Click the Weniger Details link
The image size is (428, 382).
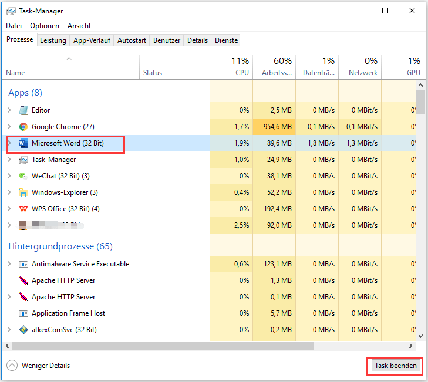click(46, 366)
